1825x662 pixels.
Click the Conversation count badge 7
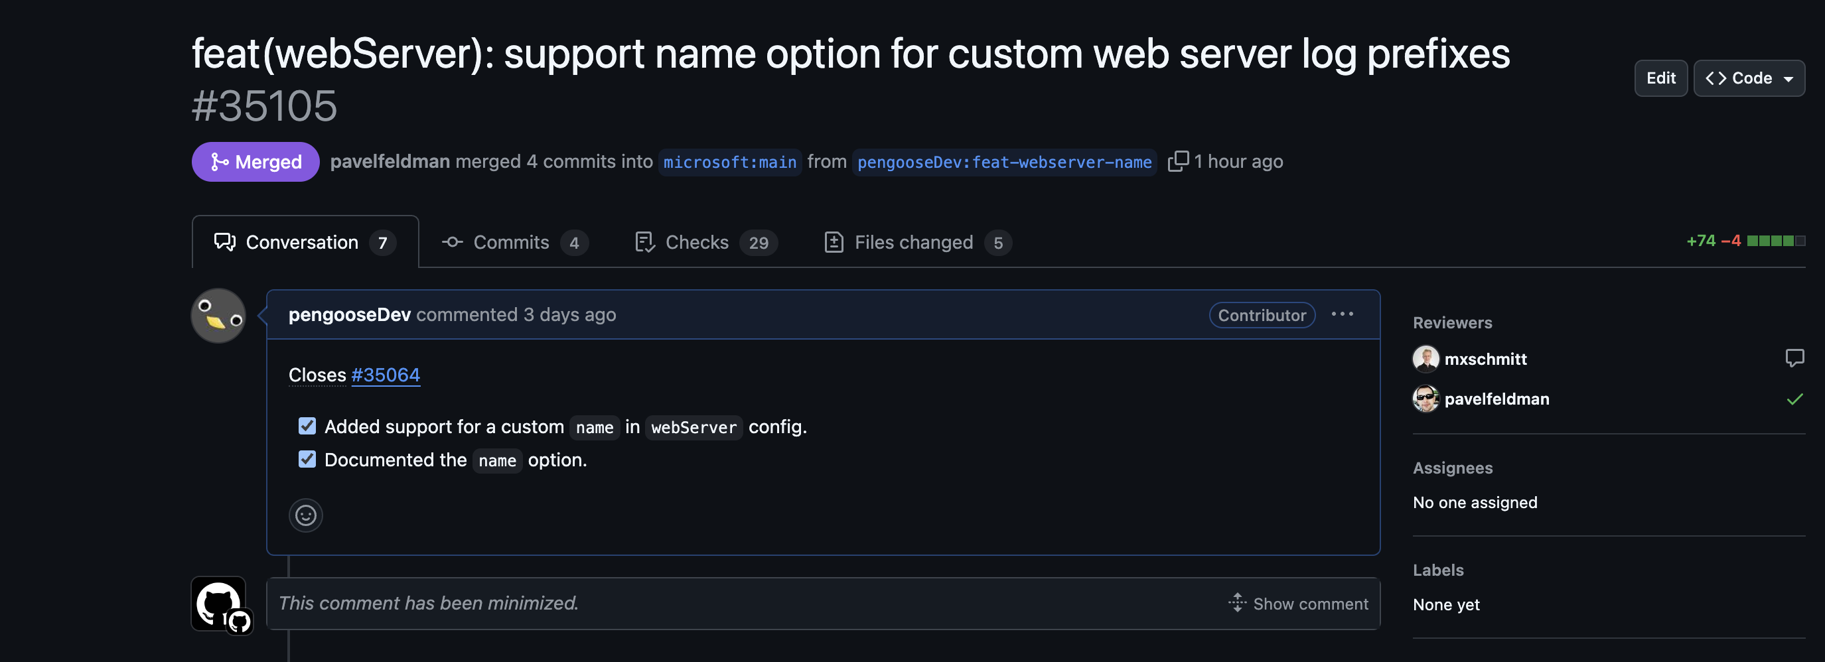tap(382, 243)
